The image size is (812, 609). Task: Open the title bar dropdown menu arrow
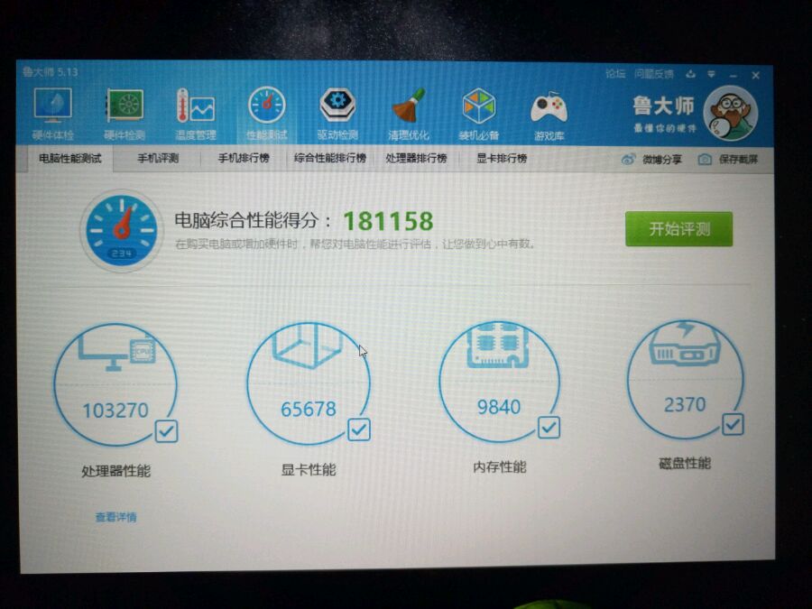coord(712,75)
